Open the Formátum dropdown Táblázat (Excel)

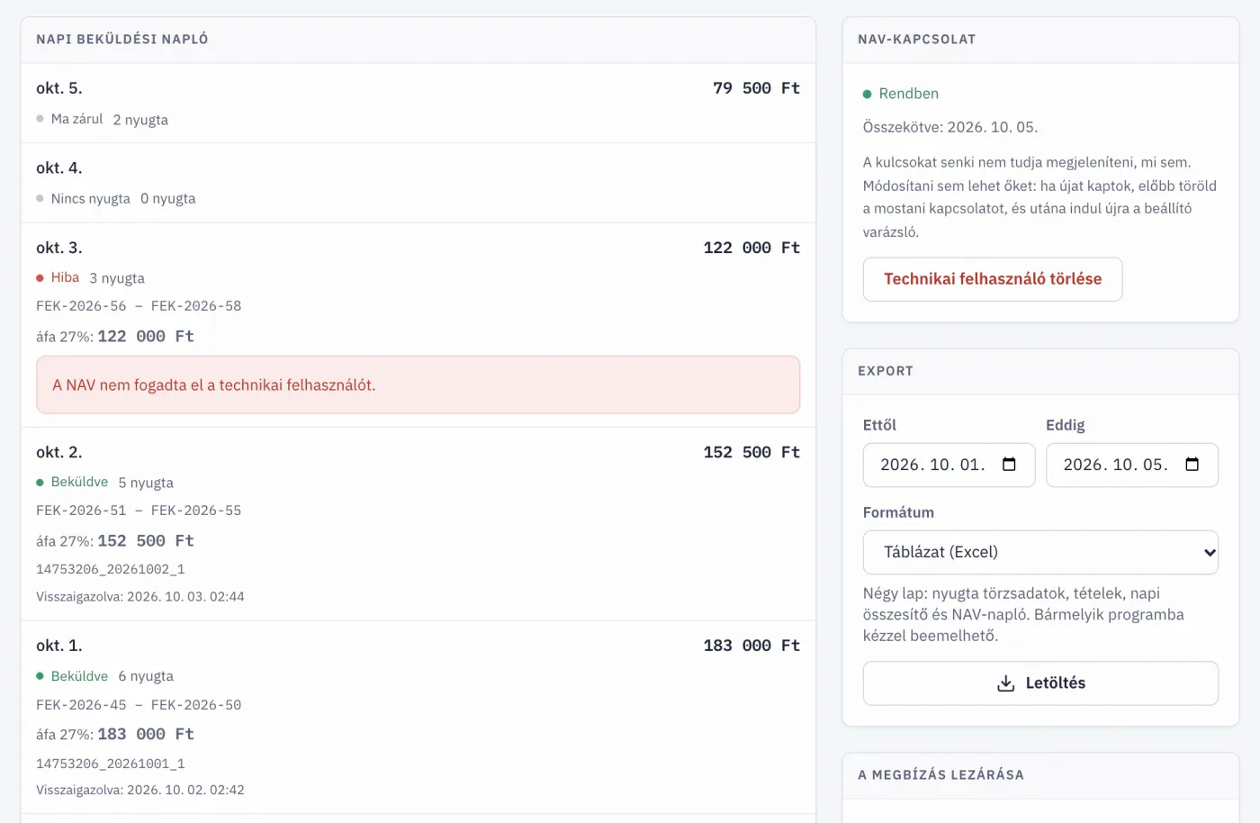(x=1040, y=552)
